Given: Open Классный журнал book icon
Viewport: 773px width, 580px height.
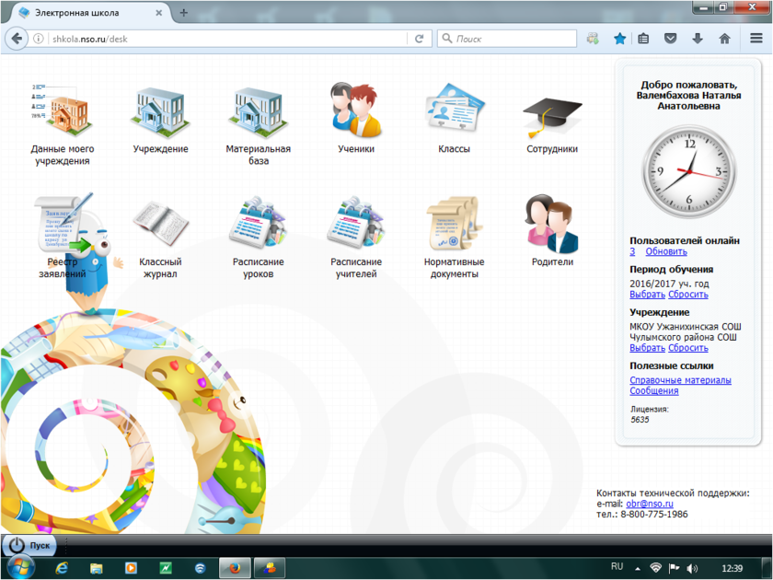Looking at the screenshot, I should (x=160, y=225).
